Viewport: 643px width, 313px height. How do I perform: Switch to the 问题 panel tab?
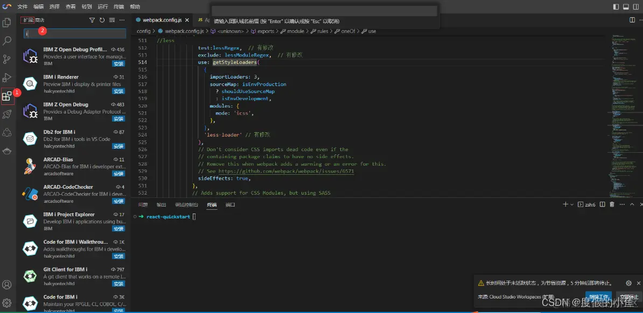click(143, 204)
